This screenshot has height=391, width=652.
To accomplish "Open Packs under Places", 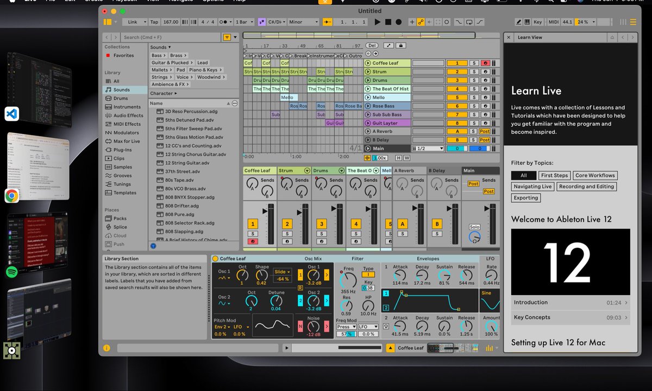I will [120, 219].
